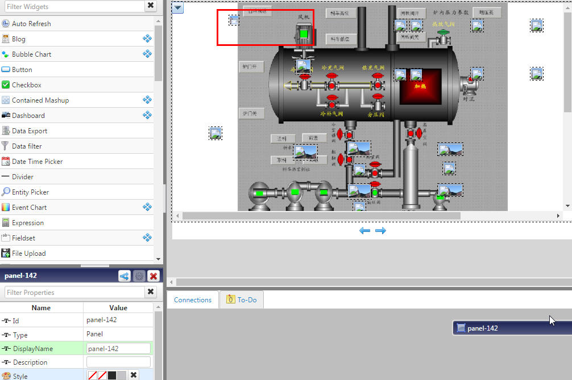Select the Type property row label
This screenshot has width=572, height=380.
click(x=20, y=335)
